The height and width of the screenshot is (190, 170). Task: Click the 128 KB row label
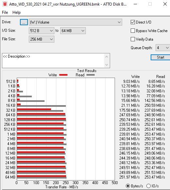point(10,120)
